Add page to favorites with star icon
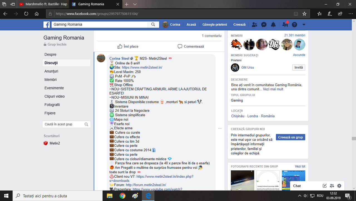This screenshot has height=201, width=356. 304,14
